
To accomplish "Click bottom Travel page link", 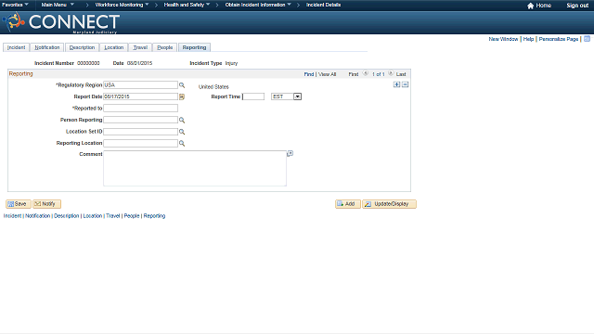I will click(x=113, y=216).
